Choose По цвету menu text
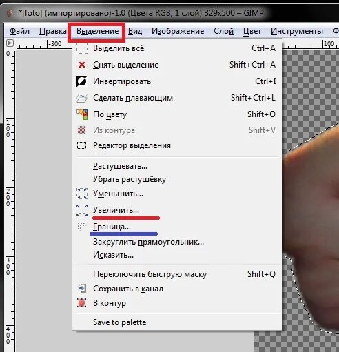The height and width of the screenshot is (352, 339). (110, 114)
